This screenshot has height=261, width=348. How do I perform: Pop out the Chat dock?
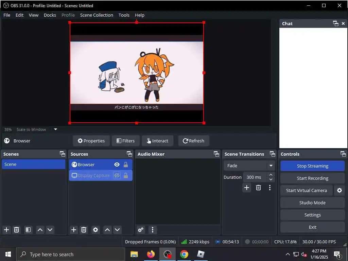pos(336,23)
